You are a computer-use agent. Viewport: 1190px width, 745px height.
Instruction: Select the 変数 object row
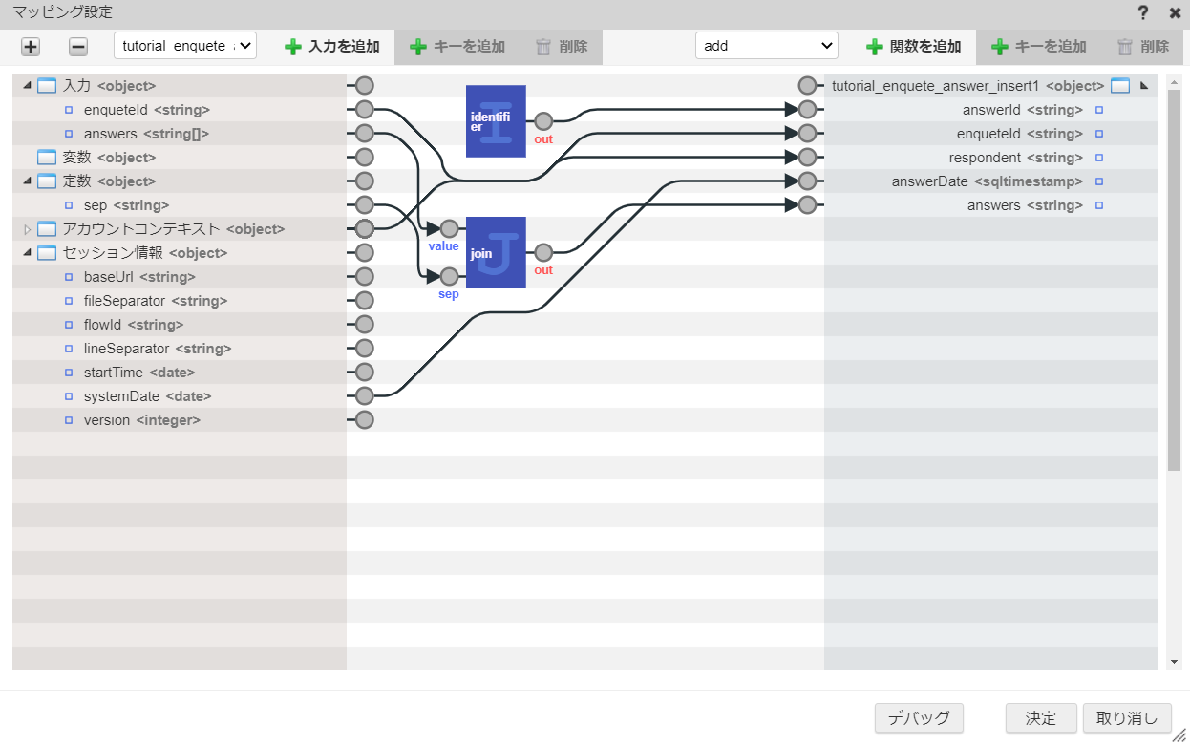pyautogui.click(x=180, y=158)
